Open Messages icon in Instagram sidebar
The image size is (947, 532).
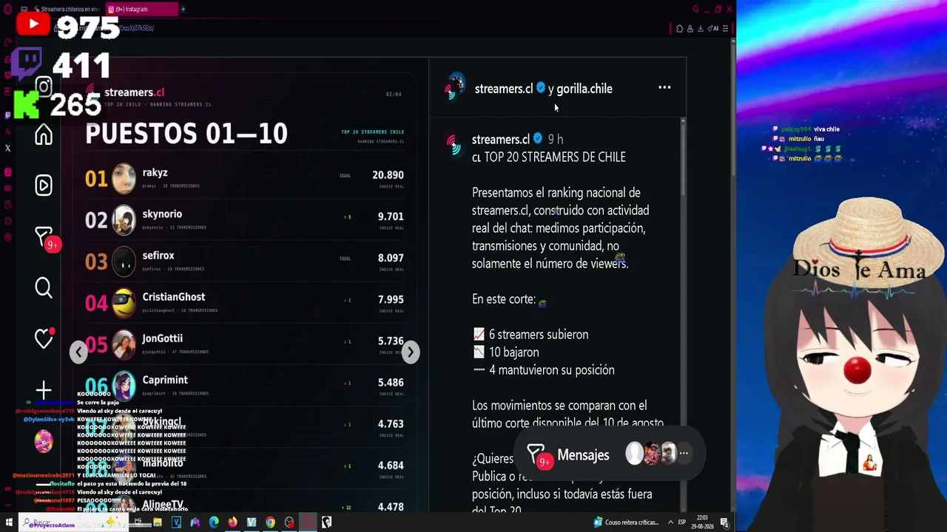click(44, 236)
